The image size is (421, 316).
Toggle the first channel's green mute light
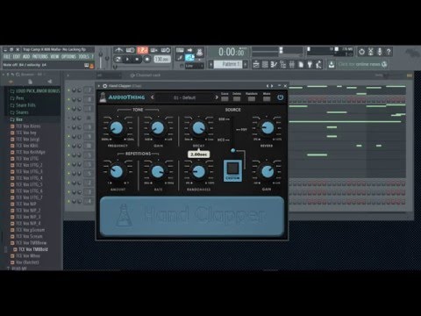pos(68,90)
